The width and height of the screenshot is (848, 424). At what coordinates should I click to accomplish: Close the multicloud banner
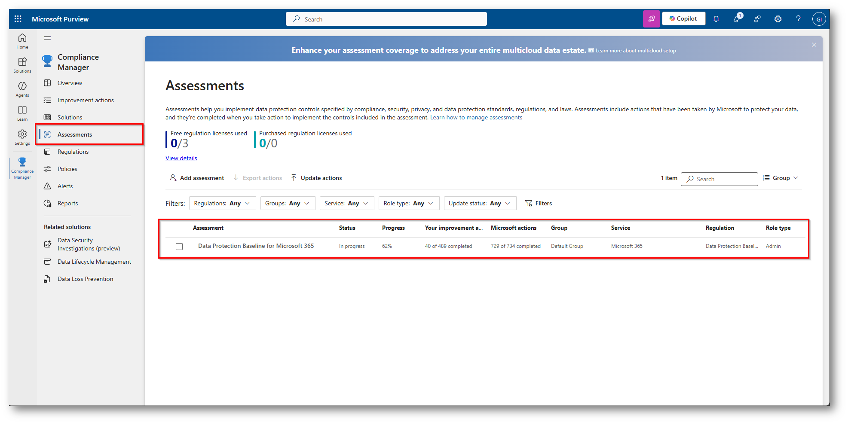(x=814, y=45)
